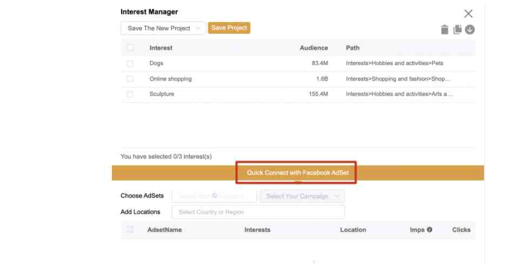Click the Save Project button
This screenshot has height=264, width=529.
pos(229,28)
